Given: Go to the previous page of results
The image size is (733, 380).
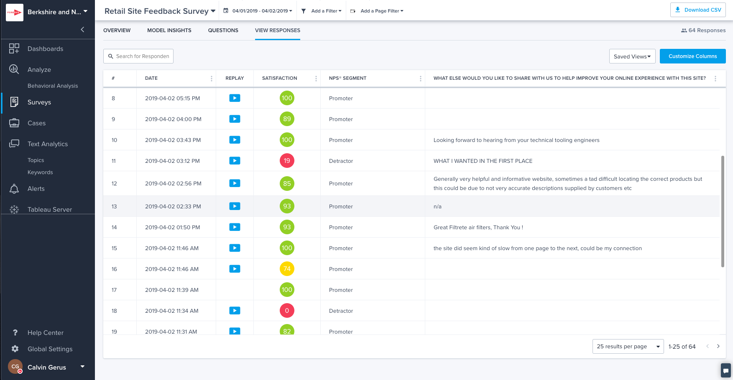Looking at the screenshot, I should tap(707, 346).
